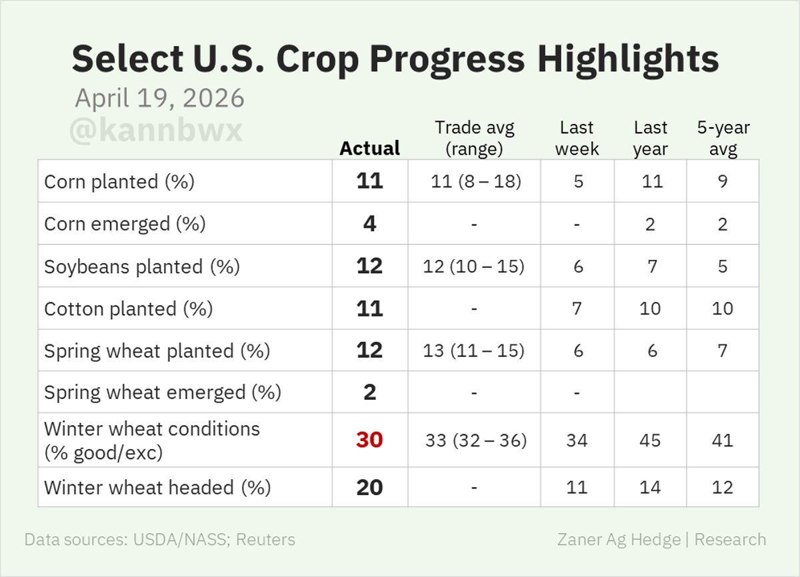Select the 'Trade avg (range)' column header
Screen dimensions: 800x577
pos(474,137)
